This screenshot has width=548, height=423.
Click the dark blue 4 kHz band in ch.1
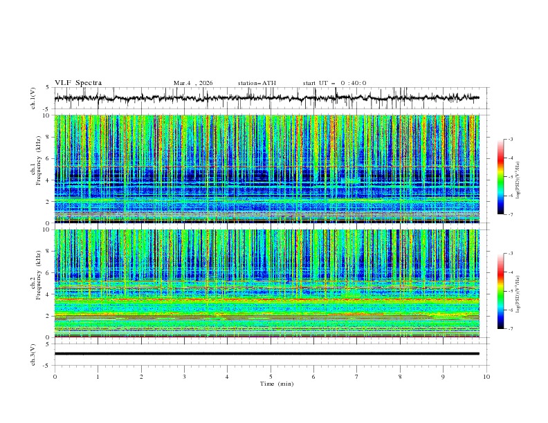(x=267, y=176)
